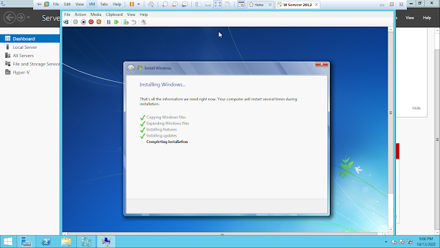Open the Hyper-V connection Action menu

pyautogui.click(x=80, y=14)
